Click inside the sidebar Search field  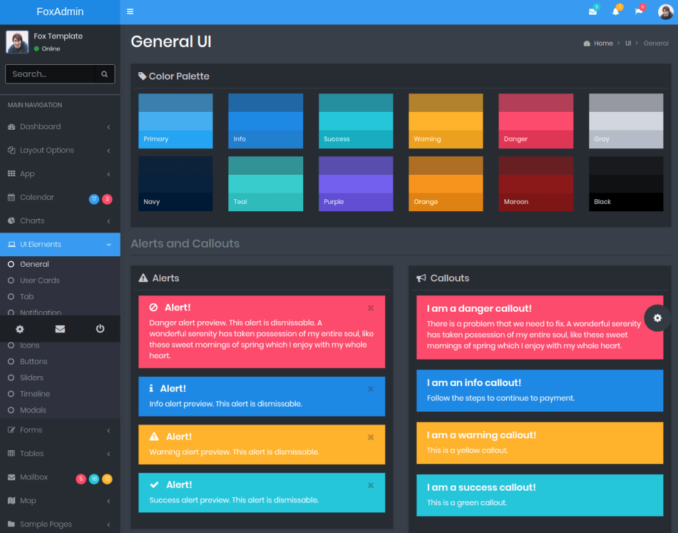pyautogui.click(x=50, y=73)
